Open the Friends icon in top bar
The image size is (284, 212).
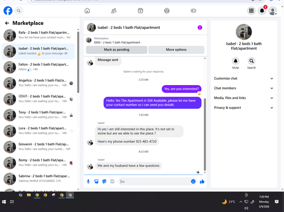point(114,11)
